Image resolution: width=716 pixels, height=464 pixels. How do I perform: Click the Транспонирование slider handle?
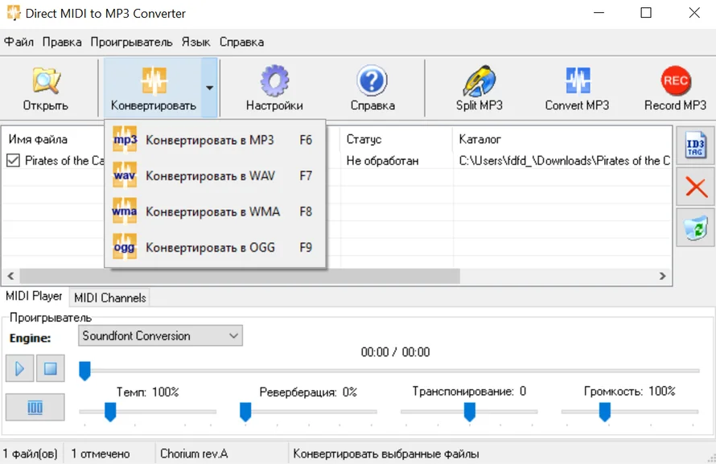pyautogui.click(x=469, y=412)
